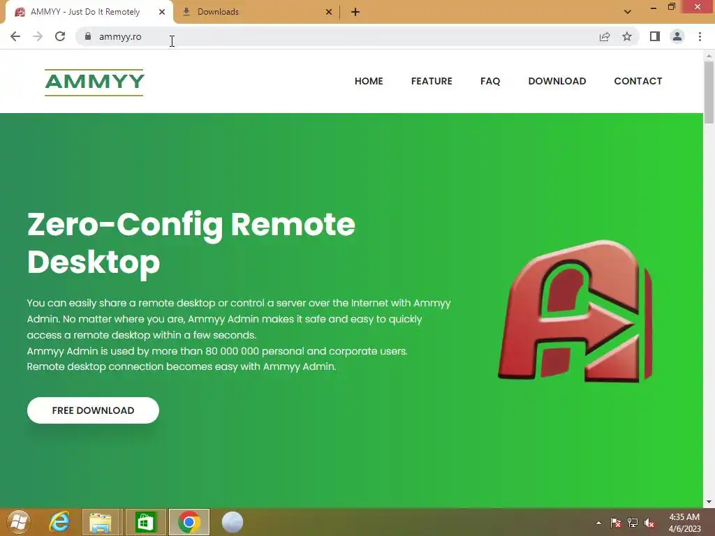
Task: Open Chrome's three-dot menu
Action: [700, 36]
